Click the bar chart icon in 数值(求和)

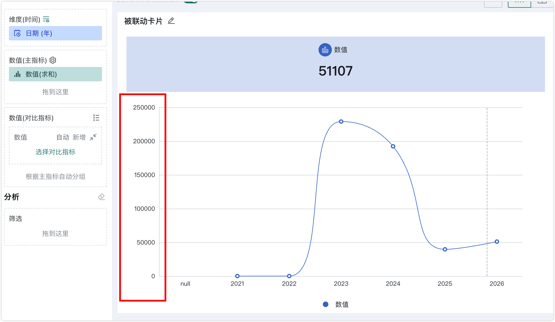click(x=17, y=74)
